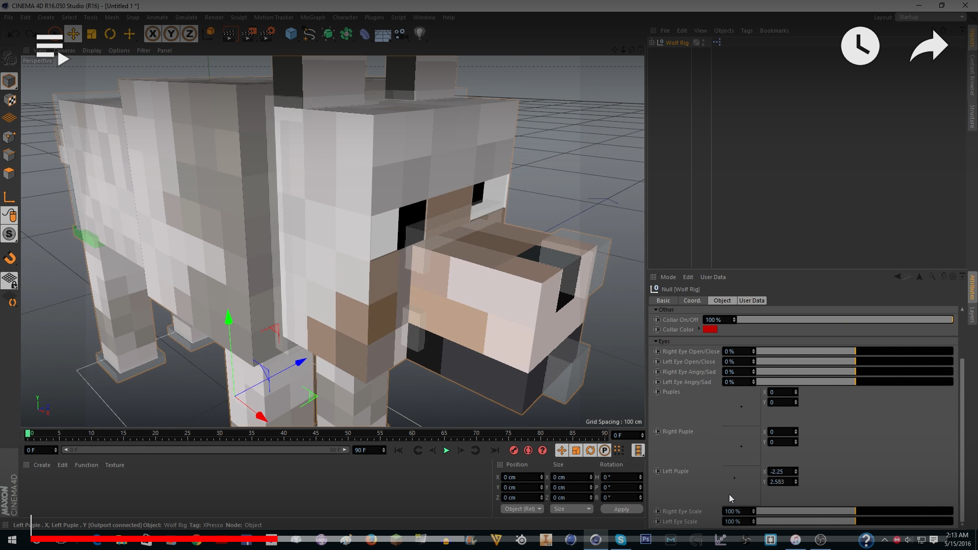Image resolution: width=978 pixels, height=550 pixels.
Task: Click the Camera object icon
Action: [x=401, y=34]
